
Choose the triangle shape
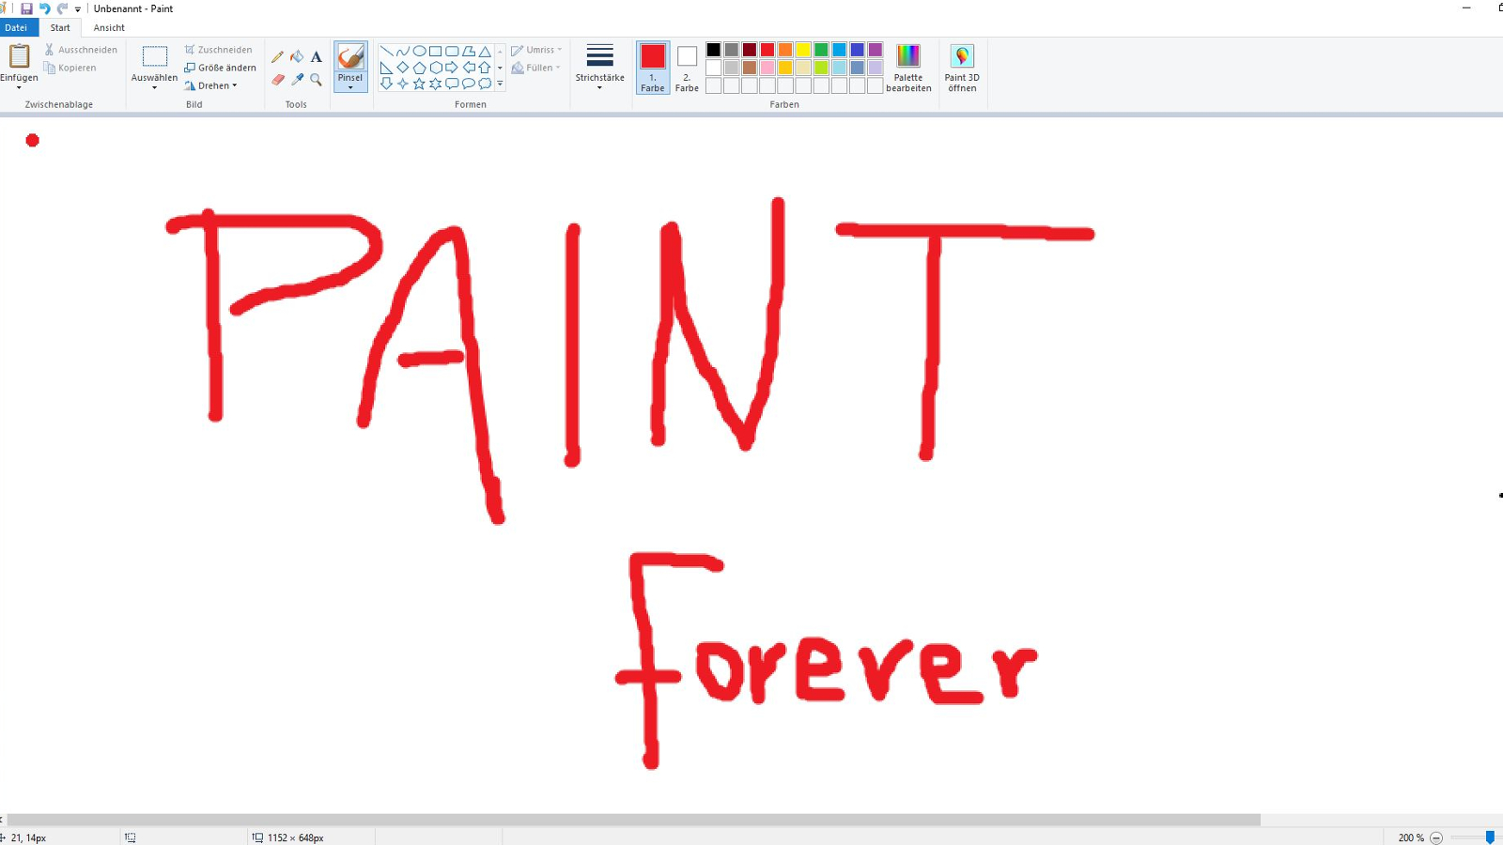click(485, 52)
